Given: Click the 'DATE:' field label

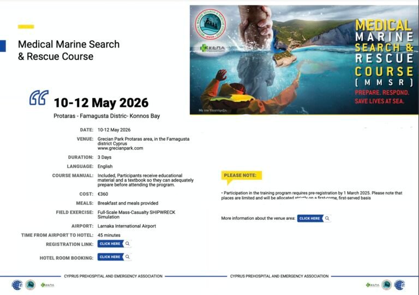Looking at the screenshot, I should [87, 130].
